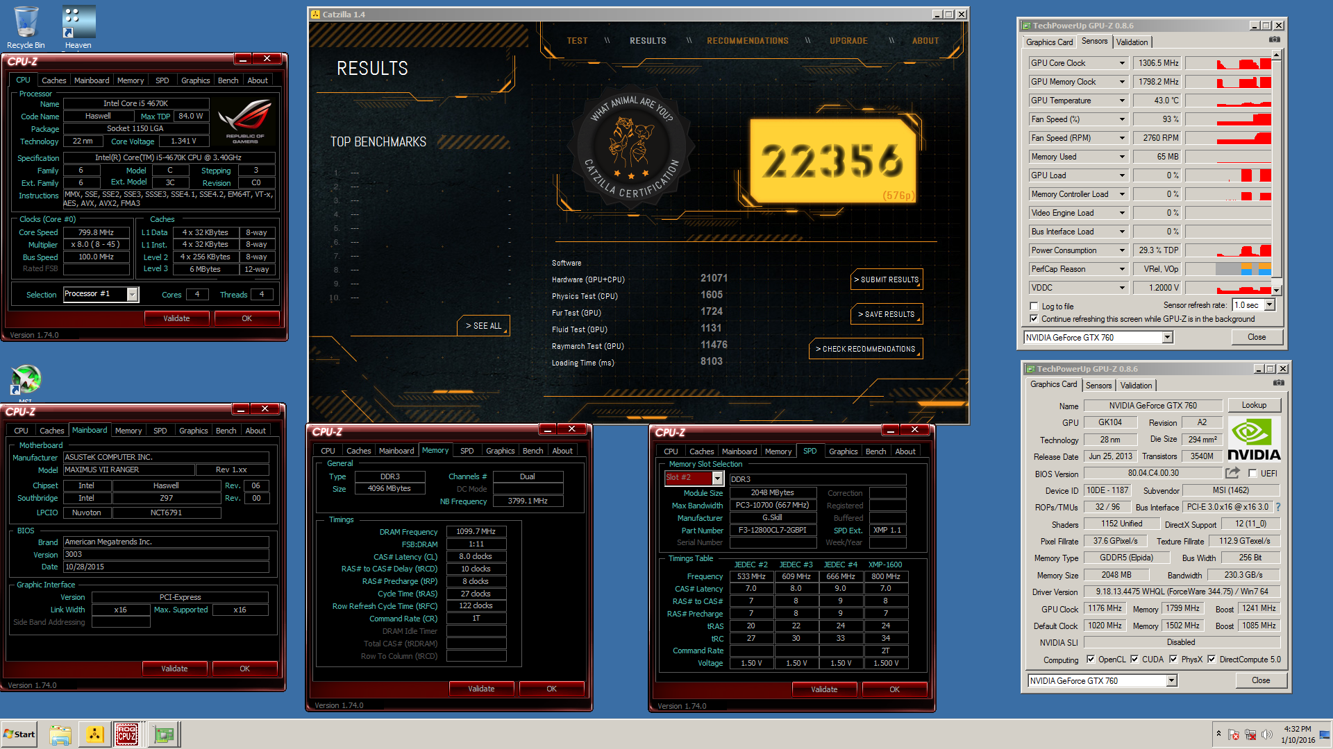Switch to ROG CPU-Z via its taskbar icon
Viewport: 1333px width, 749px height.
pyautogui.click(x=127, y=734)
